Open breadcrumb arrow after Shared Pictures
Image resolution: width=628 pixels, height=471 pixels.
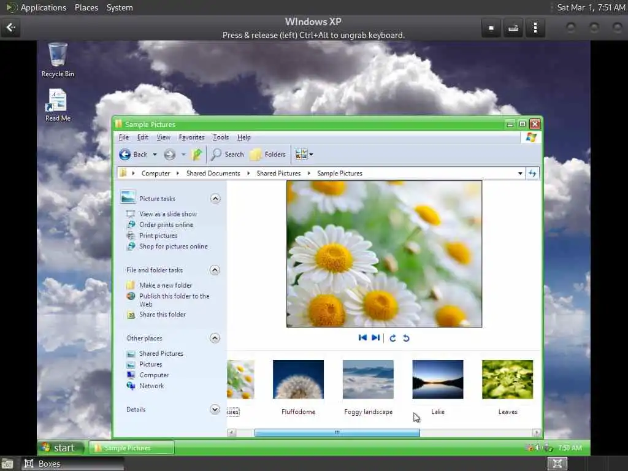point(309,174)
